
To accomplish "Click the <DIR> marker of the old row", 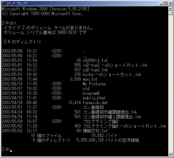I will [x=57, y=89].
